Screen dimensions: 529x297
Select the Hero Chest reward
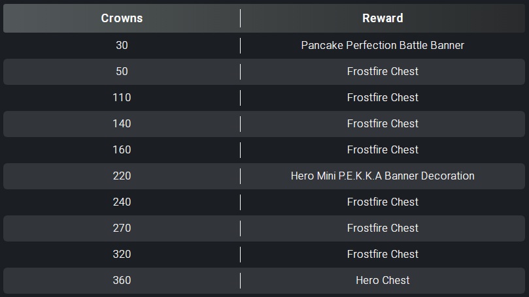(383, 280)
